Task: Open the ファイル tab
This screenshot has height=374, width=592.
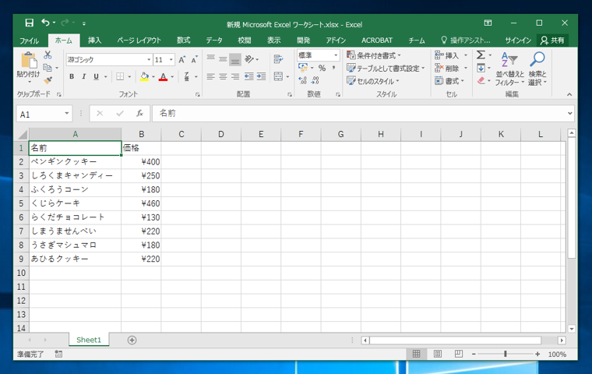Action: tap(29, 41)
